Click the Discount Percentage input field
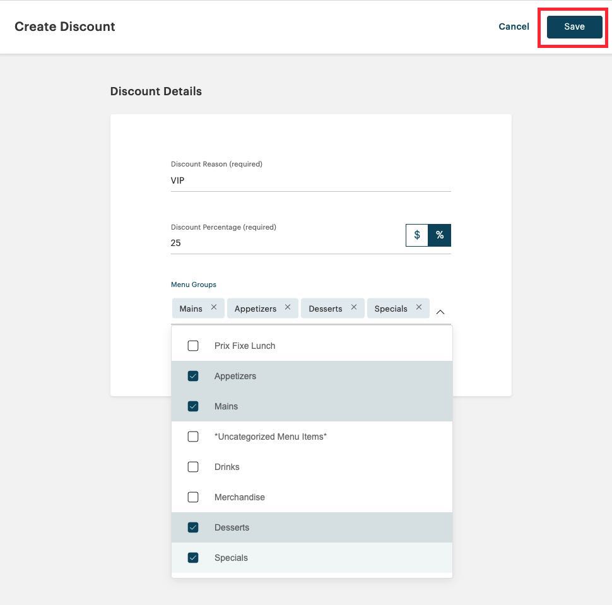 pyautogui.click(x=284, y=243)
